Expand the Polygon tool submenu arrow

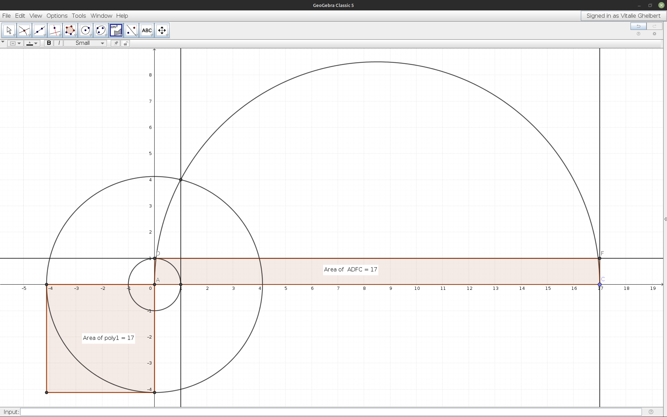(75, 35)
